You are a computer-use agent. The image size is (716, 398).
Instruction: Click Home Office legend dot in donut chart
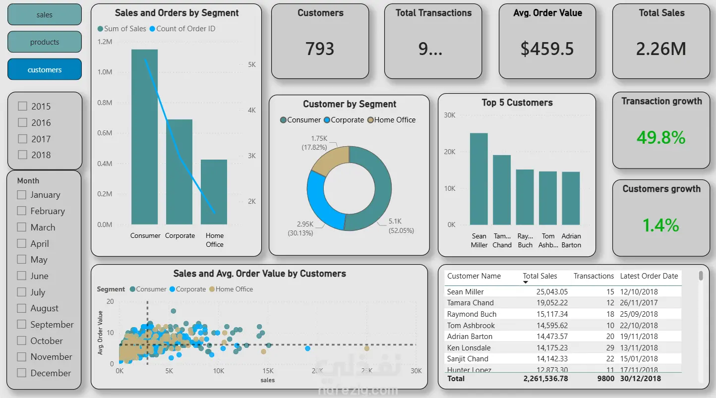[x=370, y=120]
